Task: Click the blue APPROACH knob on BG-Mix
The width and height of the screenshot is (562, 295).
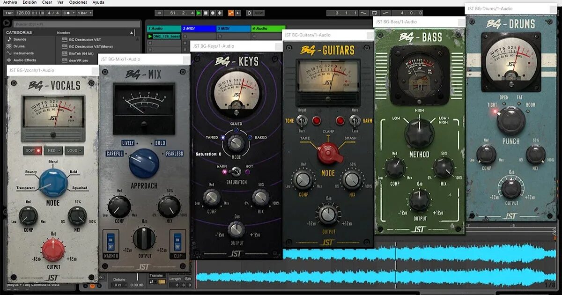Action: coord(144,163)
